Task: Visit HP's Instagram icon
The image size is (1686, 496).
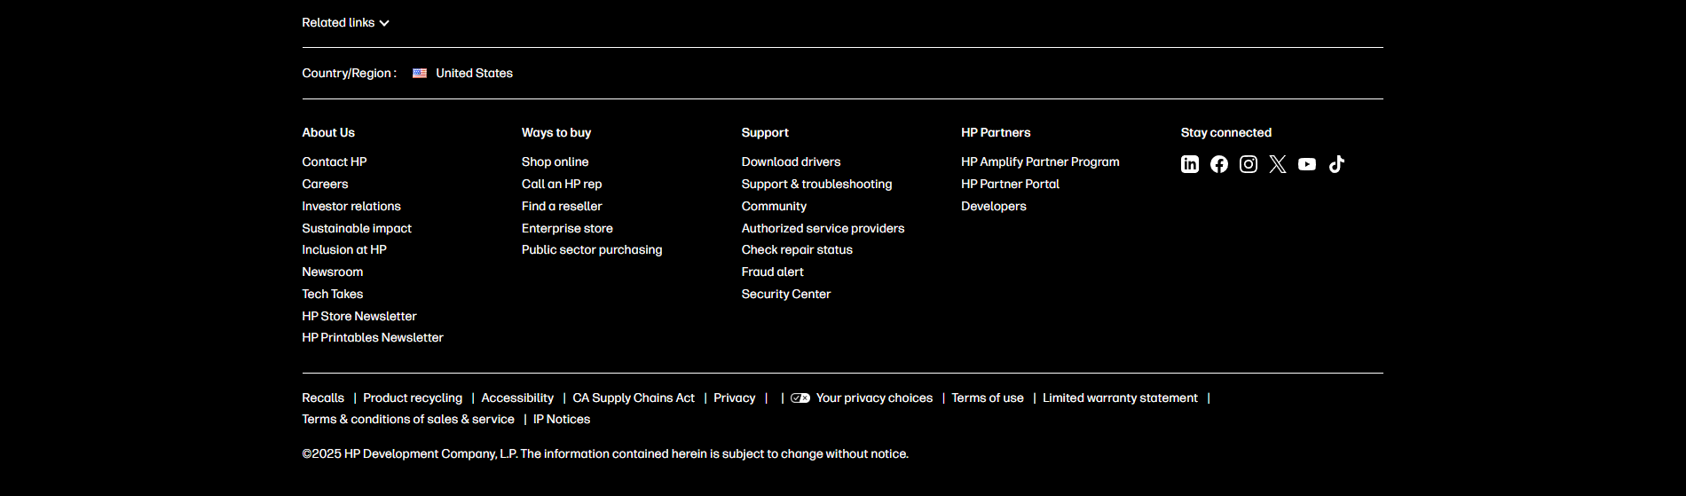Action: [1249, 164]
